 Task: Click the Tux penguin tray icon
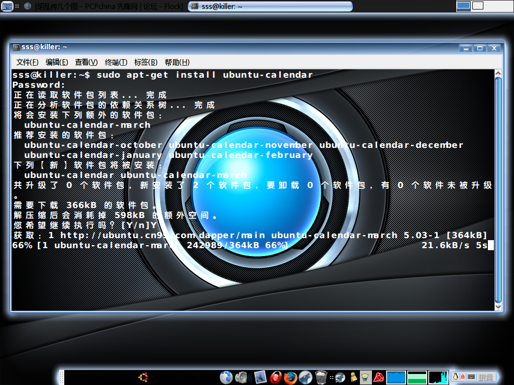tap(455, 377)
